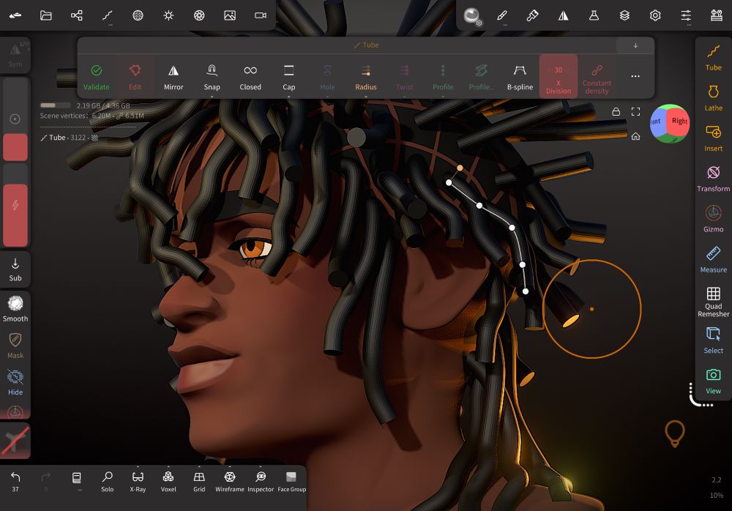This screenshot has width=732, height=511.
Task: Open the Background image menu
Action: tap(230, 15)
